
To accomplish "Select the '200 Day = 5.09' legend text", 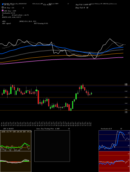I will point(10,11).
